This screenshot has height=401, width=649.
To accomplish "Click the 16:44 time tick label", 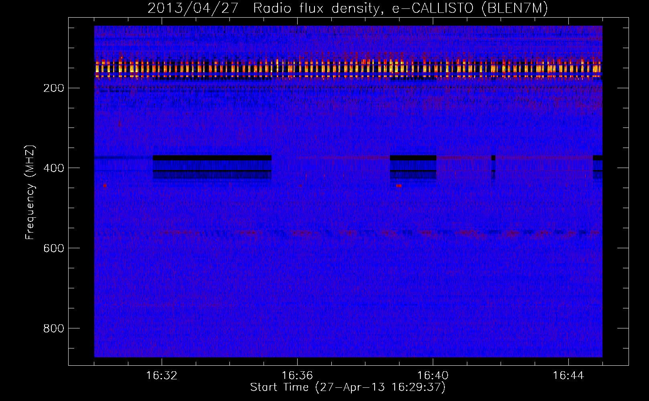I will pos(568,376).
